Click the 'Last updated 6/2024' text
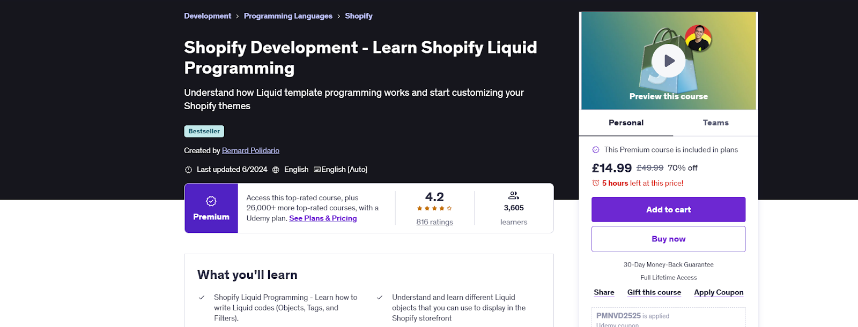Screen dimensions: 858x327 [x=232, y=170]
